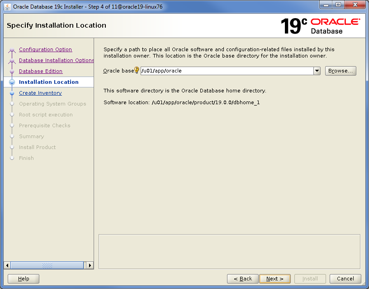
Task: Open the Configuration Option step link
Action: pyautogui.click(x=45, y=49)
